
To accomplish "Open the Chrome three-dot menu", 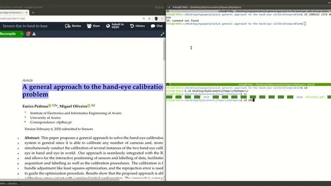I will click(162, 19).
